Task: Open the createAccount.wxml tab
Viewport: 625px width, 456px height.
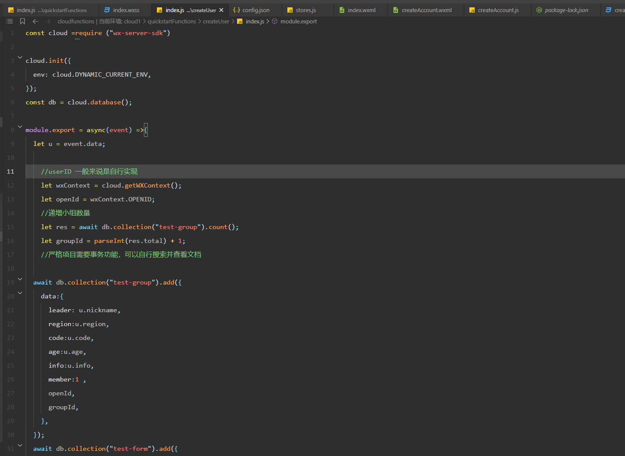Action: [426, 10]
